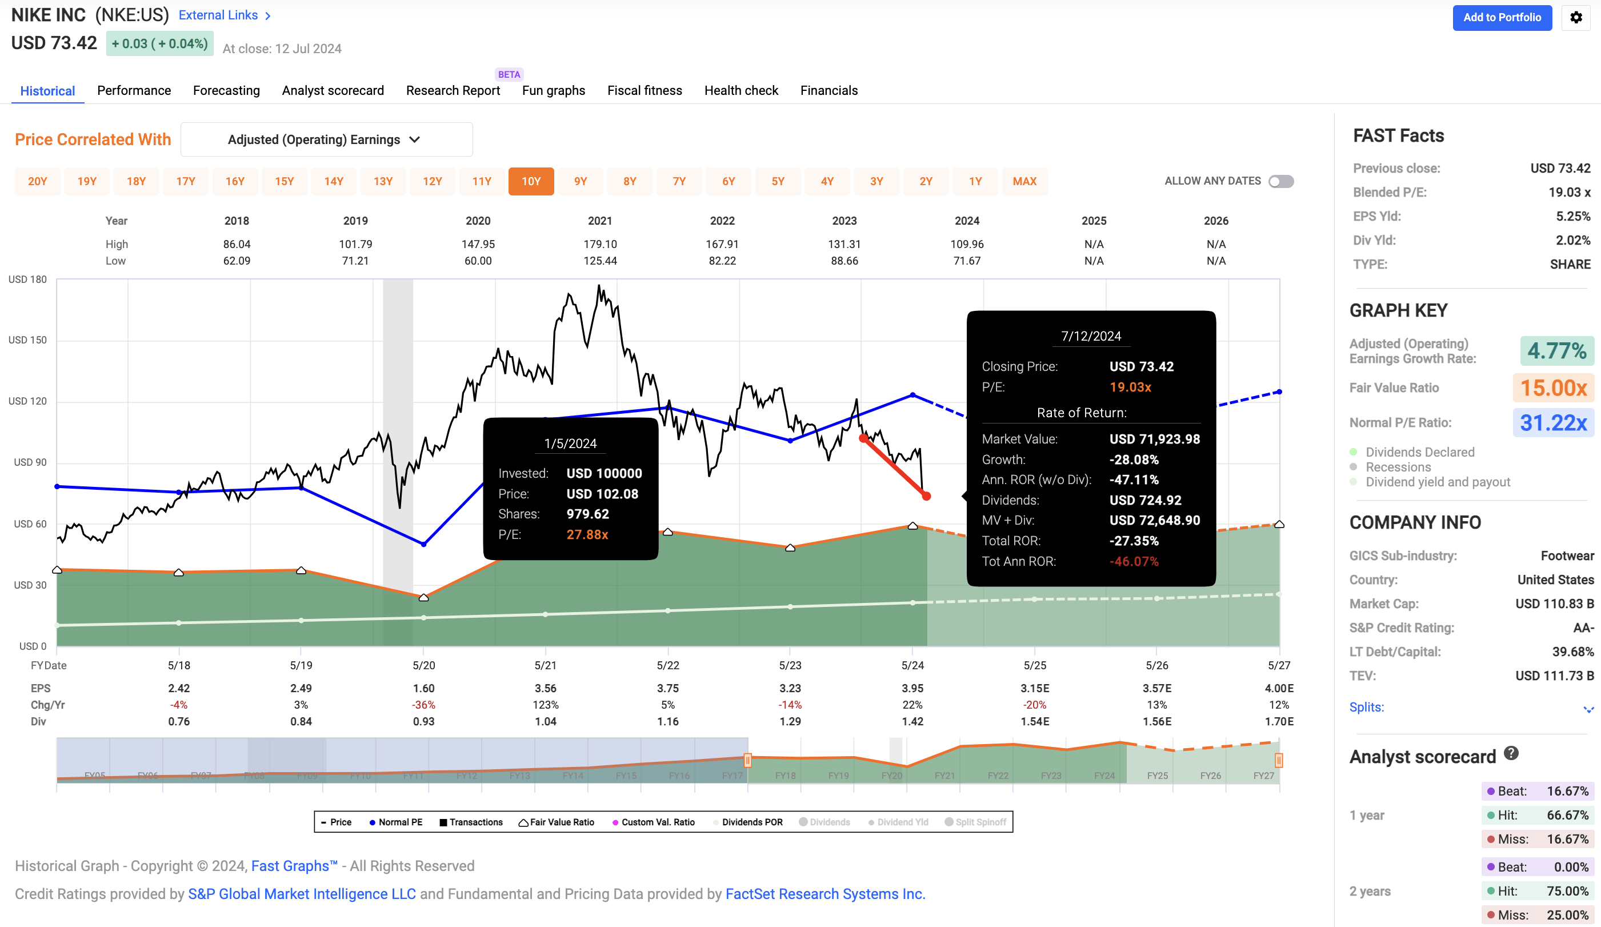This screenshot has height=927, width=1601.
Task: Click the 2.02% Div Yld value
Action: (1573, 240)
